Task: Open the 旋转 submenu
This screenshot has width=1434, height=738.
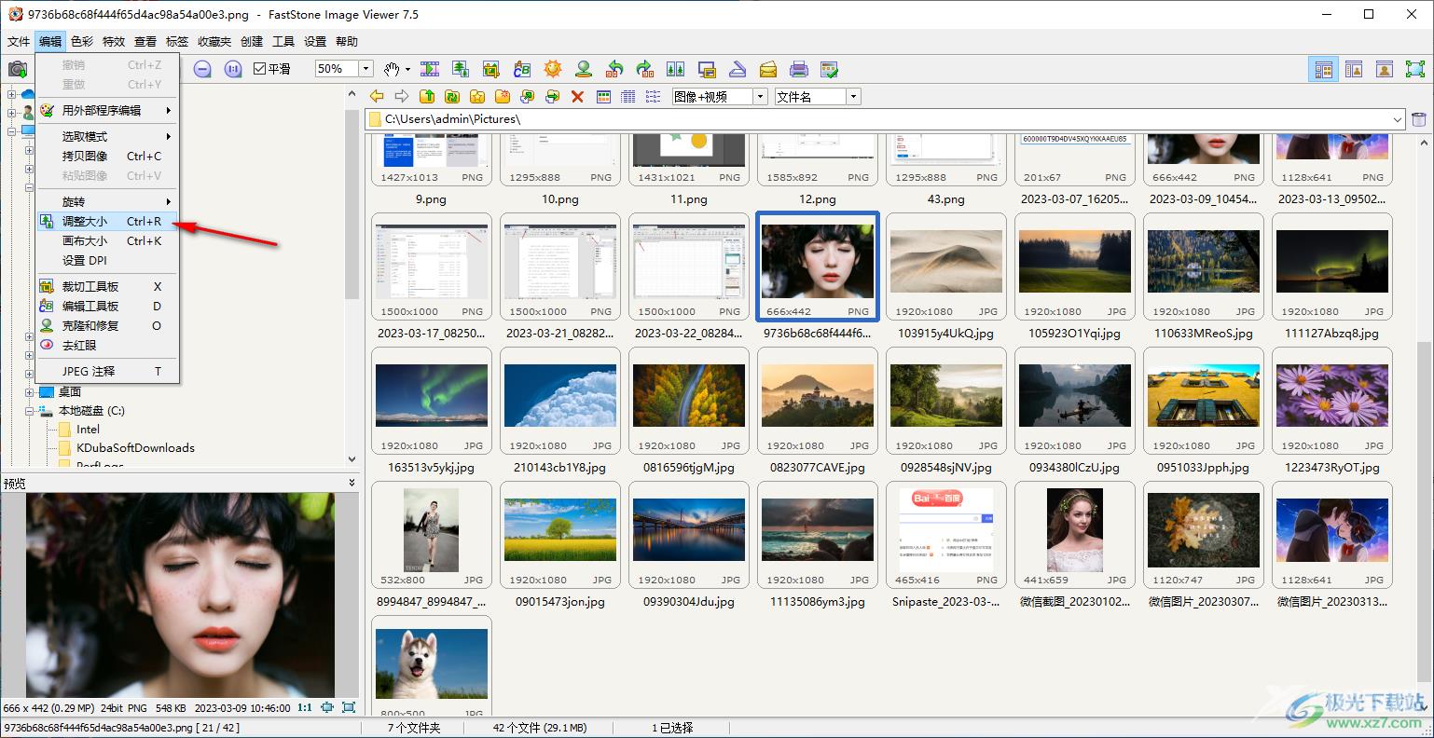Action: point(107,202)
